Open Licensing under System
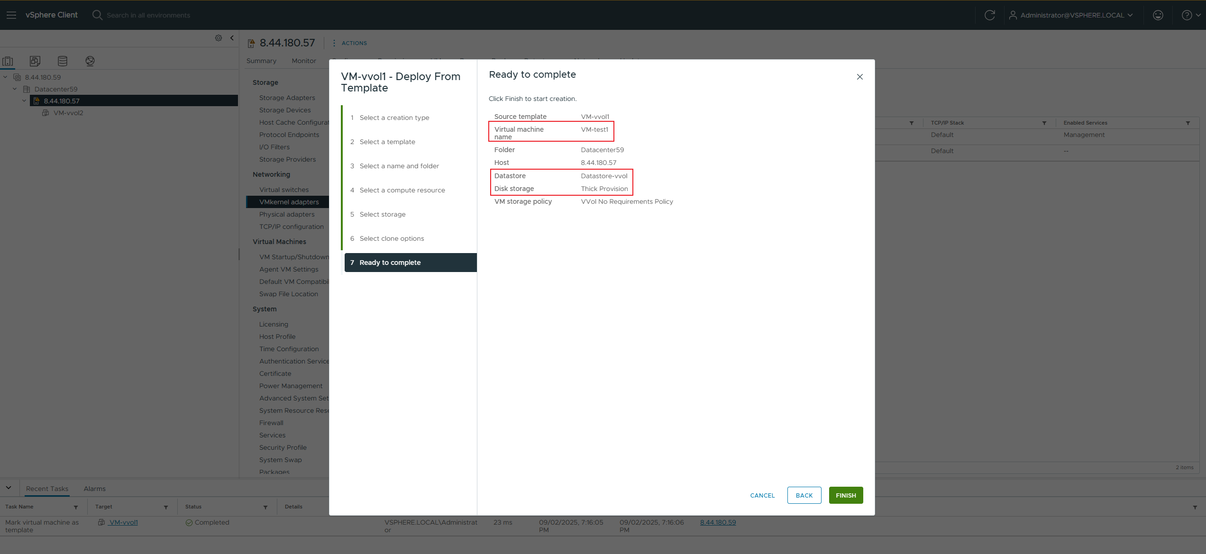The width and height of the screenshot is (1206, 554). [274, 324]
